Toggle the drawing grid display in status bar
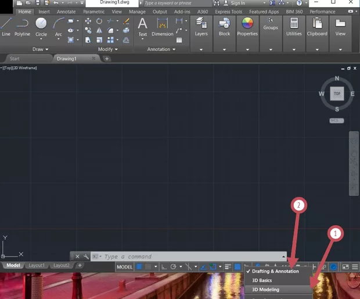The image size is (360, 299). (x=139, y=266)
